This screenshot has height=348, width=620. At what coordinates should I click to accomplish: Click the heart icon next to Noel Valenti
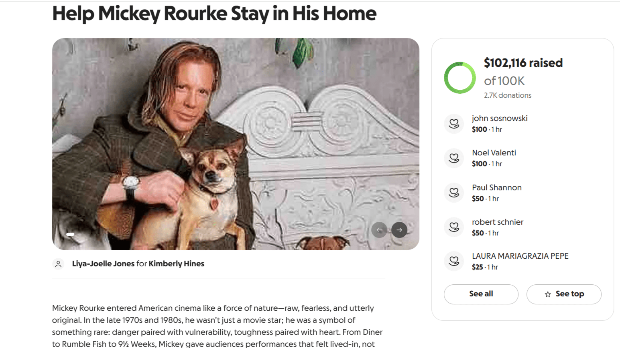pos(454,158)
